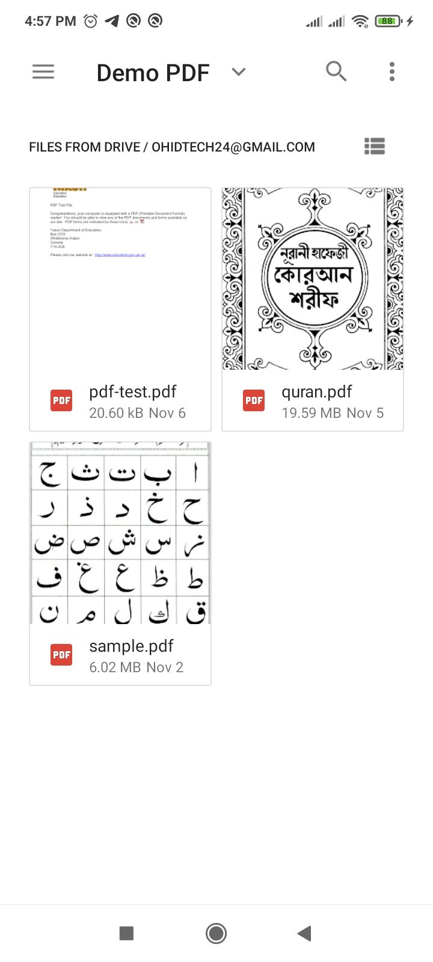The image size is (433, 962).
Task: Click the sample.pdf red PDF icon
Action: (x=61, y=655)
